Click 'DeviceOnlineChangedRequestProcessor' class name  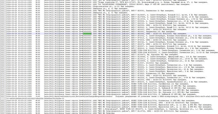click(x=94, y=96)
